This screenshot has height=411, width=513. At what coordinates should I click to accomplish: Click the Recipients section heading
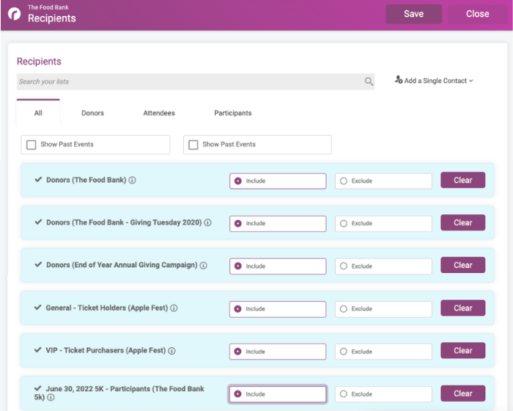click(39, 62)
